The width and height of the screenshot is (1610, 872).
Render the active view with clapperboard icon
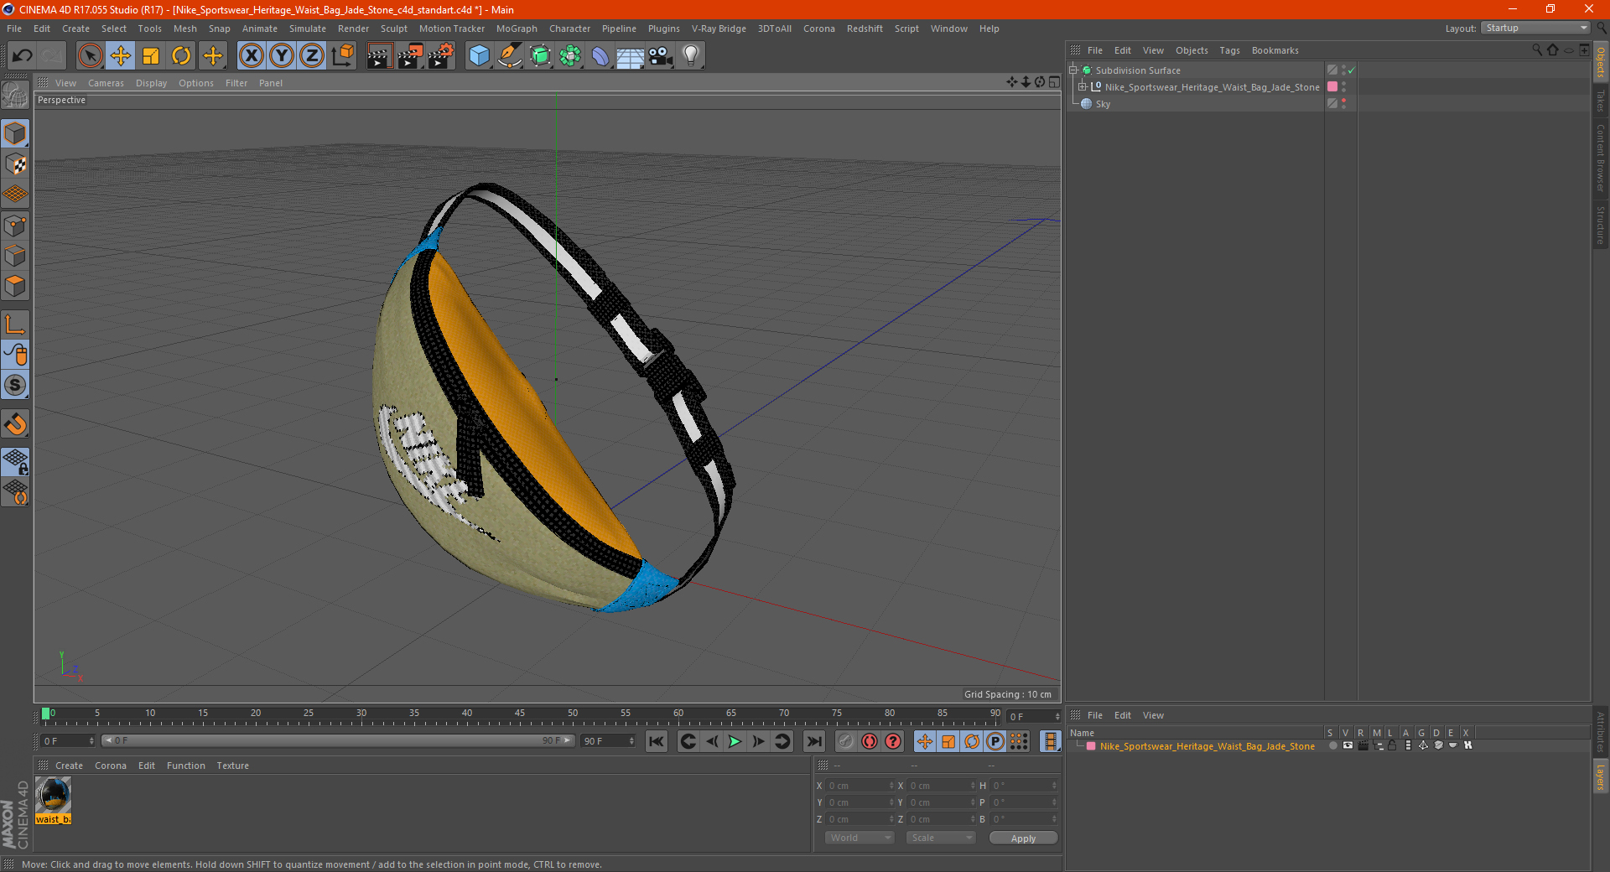(379, 56)
